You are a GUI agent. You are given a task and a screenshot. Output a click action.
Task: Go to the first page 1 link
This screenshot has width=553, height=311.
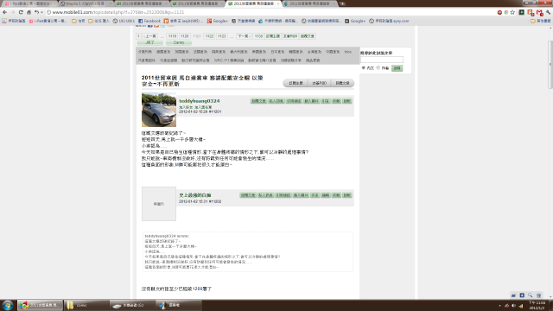[x=138, y=36]
